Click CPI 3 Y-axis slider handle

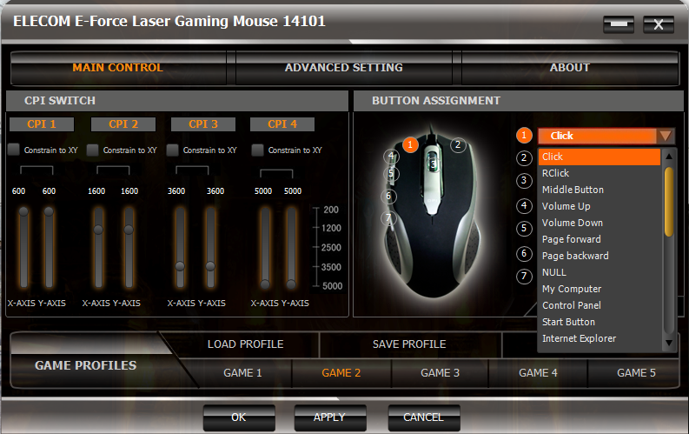[x=210, y=266]
